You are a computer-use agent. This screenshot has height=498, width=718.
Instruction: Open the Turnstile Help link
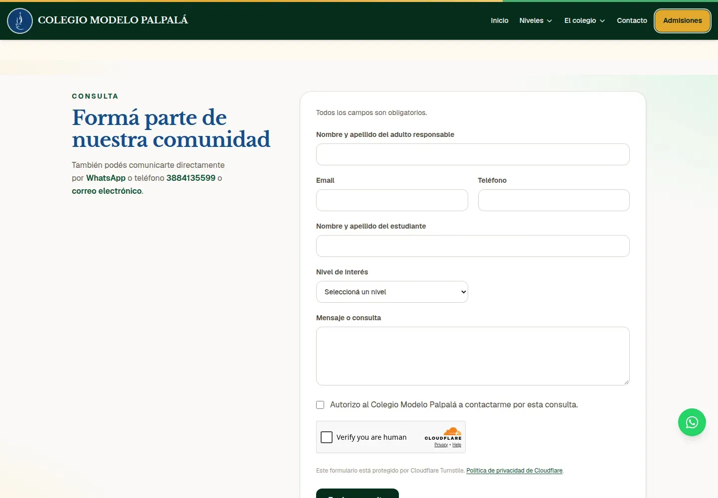(x=457, y=445)
